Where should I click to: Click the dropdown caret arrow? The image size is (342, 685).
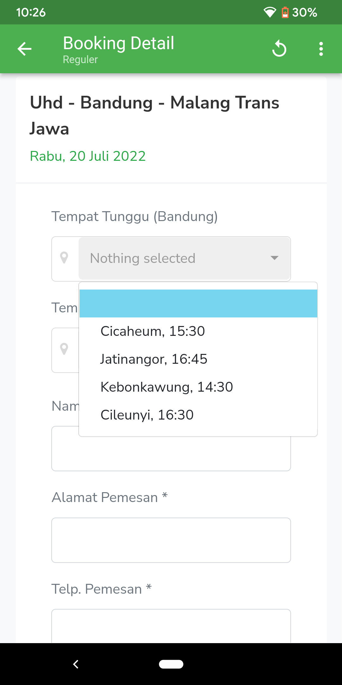point(275,258)
